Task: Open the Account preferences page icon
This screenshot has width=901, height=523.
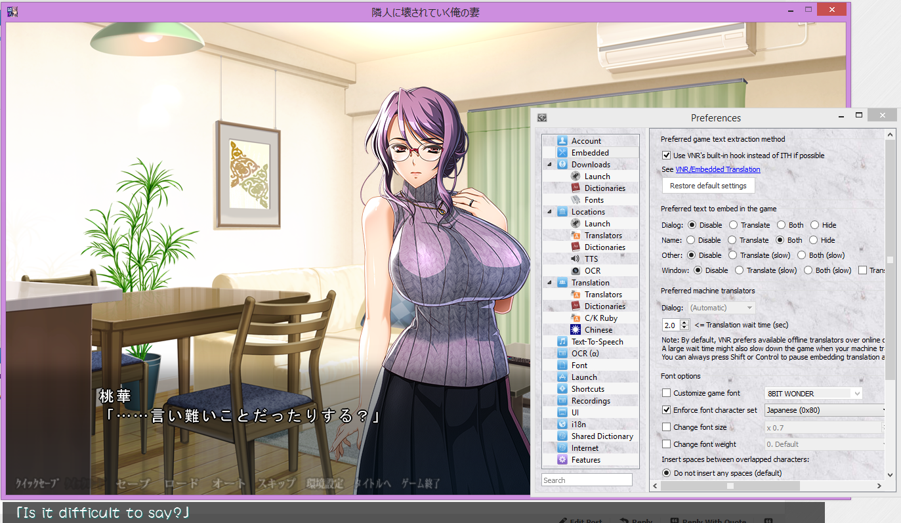Action: tap(562, 140)
